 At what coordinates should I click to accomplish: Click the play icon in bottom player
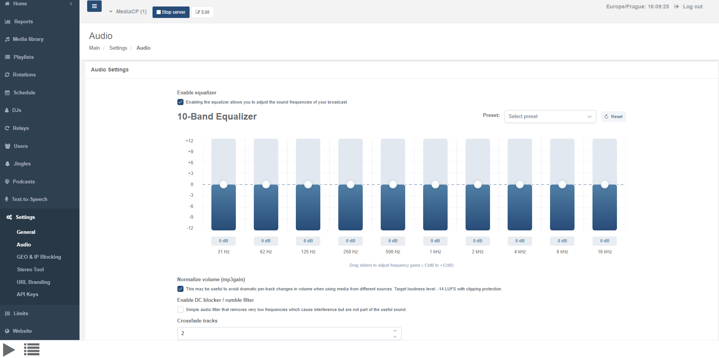(x=9, y=349)
